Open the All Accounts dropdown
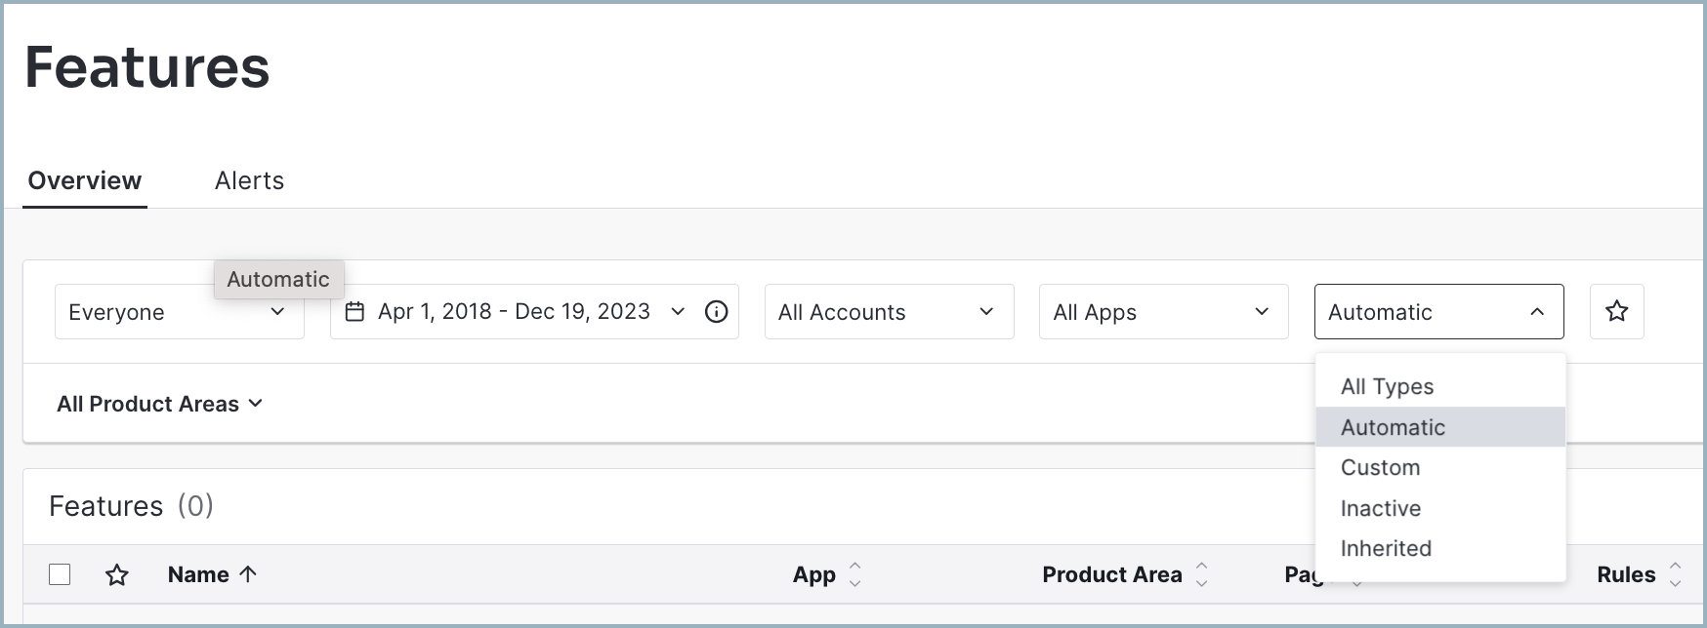1707x628 pixels. [889, 312]
